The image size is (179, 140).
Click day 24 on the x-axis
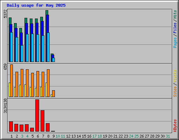tap(131, 136)
